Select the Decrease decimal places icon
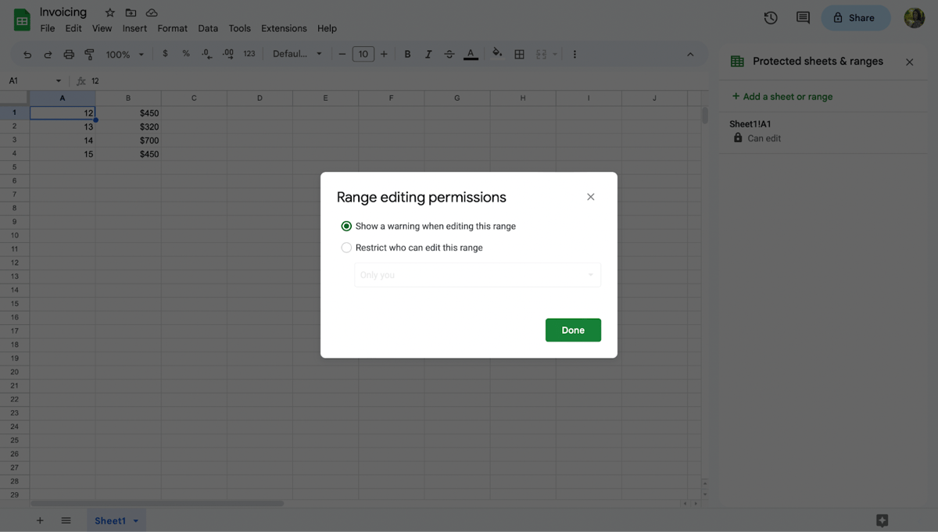The image size is (938, 532). click(x=206, y=53)
